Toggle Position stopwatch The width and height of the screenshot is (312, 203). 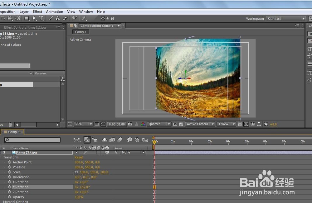(9, 167)
